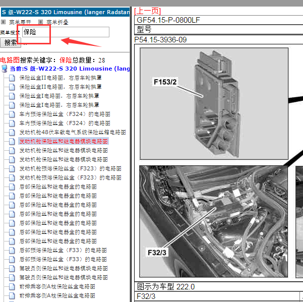The width and height of the screenshot is (303, 302).
Task: Click search result summary 保险总数量:28
Action: [82, 61]
